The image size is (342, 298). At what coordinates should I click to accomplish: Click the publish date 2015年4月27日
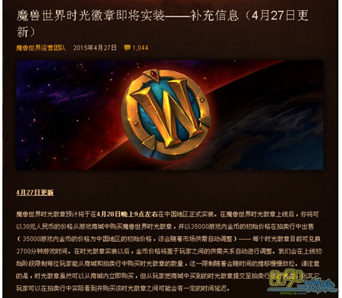(95, 48)
